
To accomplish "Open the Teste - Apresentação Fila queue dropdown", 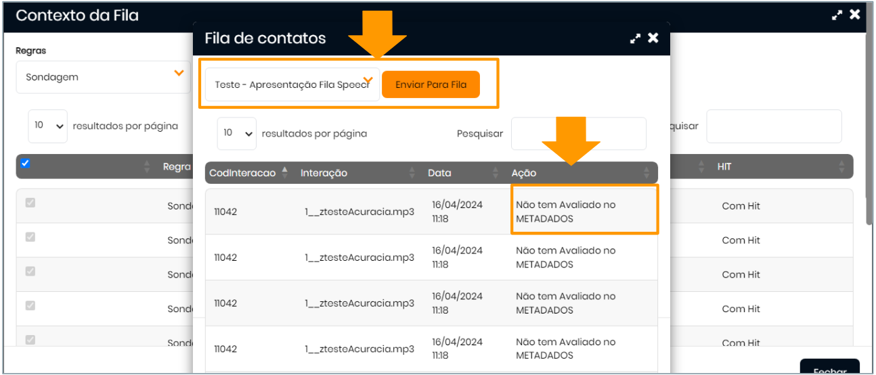I will (292, 84).
